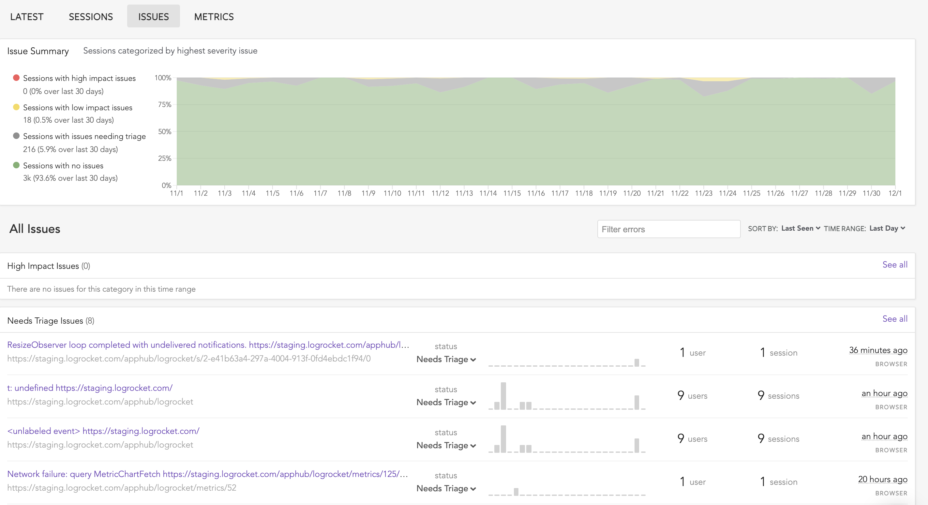Change status of Network failure issue
Viewport: 928px width, 505px height.
coord(446,488)
